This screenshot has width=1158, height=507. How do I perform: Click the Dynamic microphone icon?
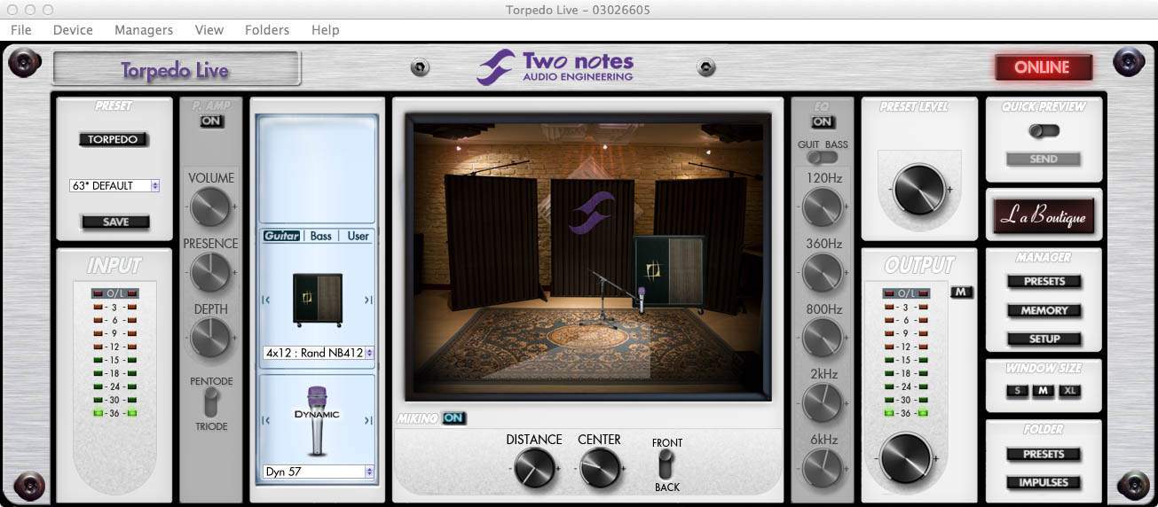pyautogui.click(x=317, y=420)
